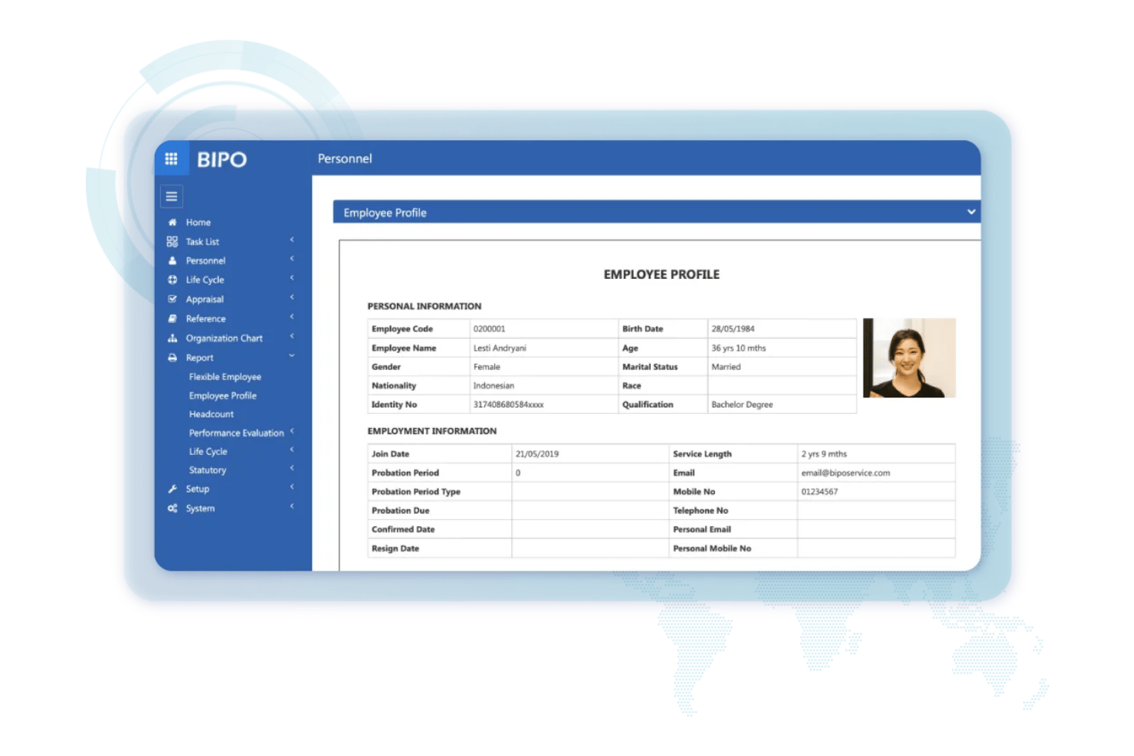This screenshot has width=1134, height=756.
Task: Click the System gears icon
Action: point(172,508)
